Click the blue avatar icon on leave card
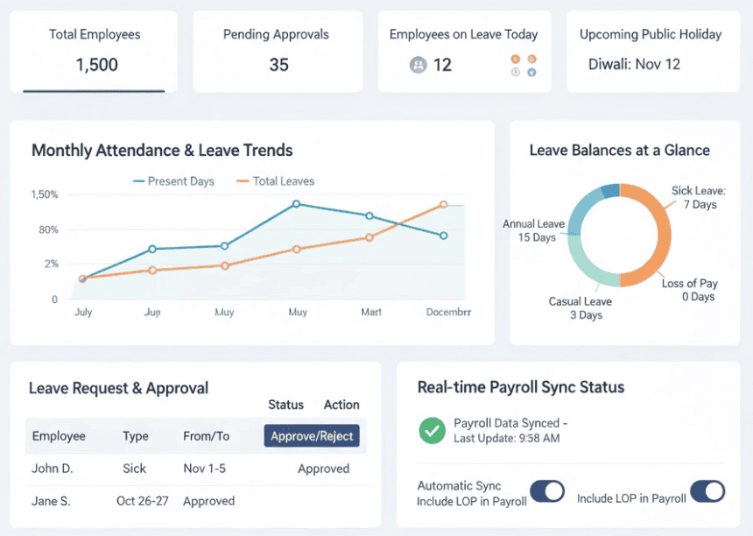The height and width of the screenshot is (536, 753). (532, 72)
